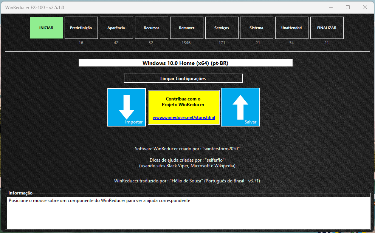The height and width of the screenshot is (233, 375).
Task: Open the FINALIZAR tab
Action: [x=327, y=28]
